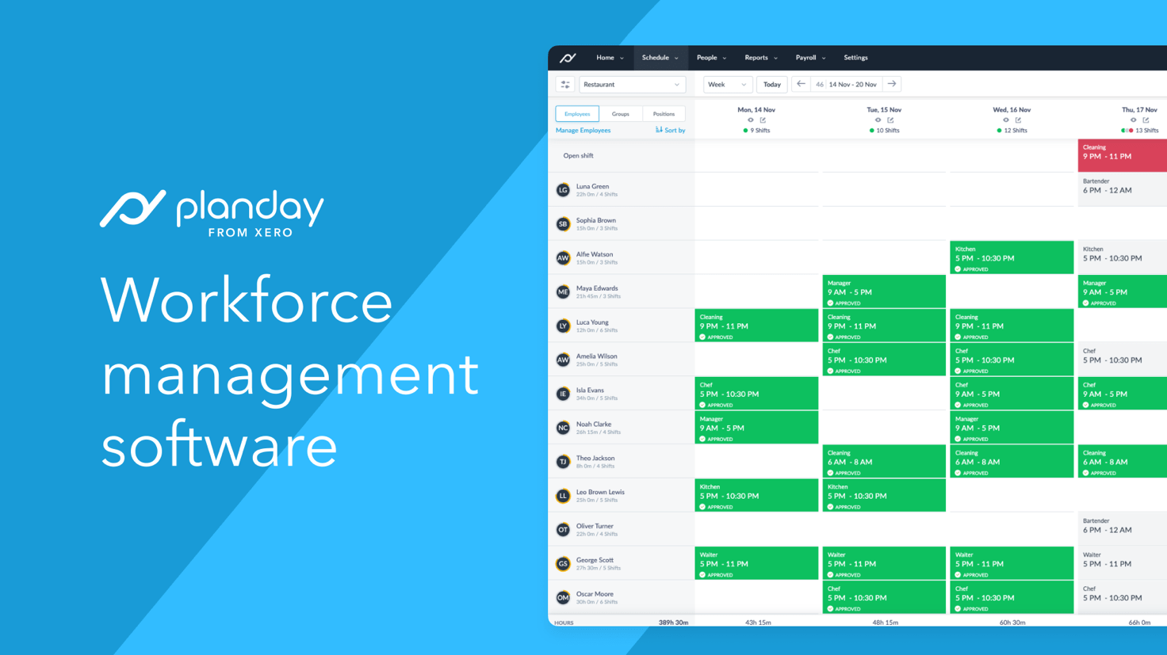Open the schedule filter settings icon
This screenshot has height=655, width=1167.
coord(565,84)
